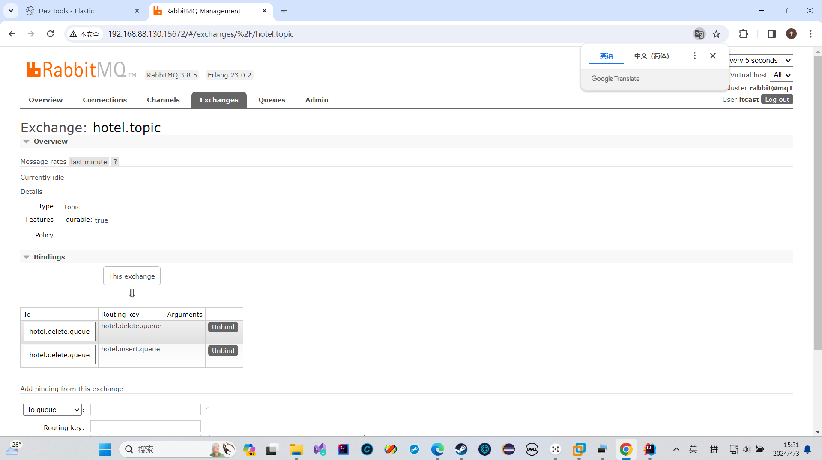Go back to the previous page
Viewport: 822px width, 460px height.
tap(12, 34)
